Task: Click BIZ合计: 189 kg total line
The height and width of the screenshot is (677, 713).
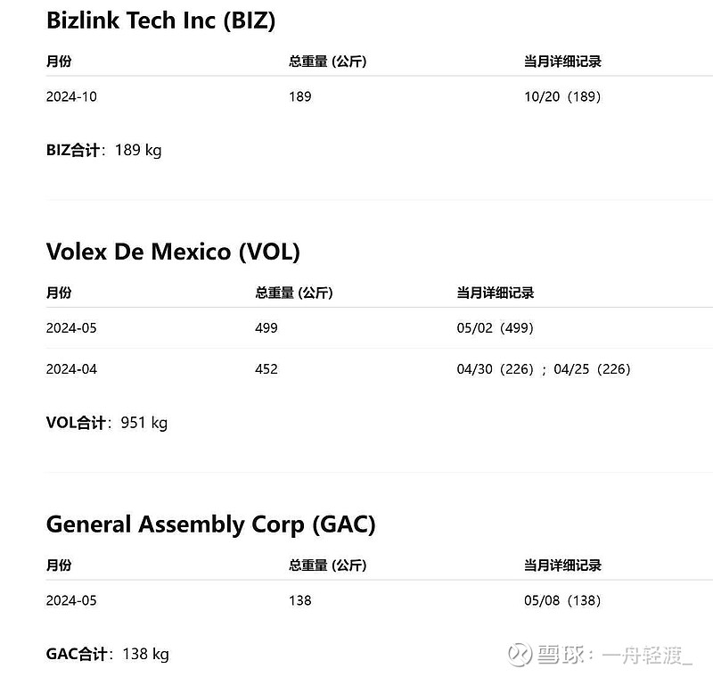Action: pyautogui.click(x=104, y=150)
